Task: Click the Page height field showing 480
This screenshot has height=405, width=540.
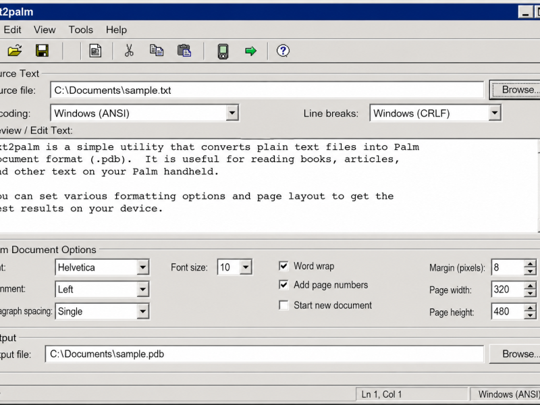Action: [x=508, y=312]
